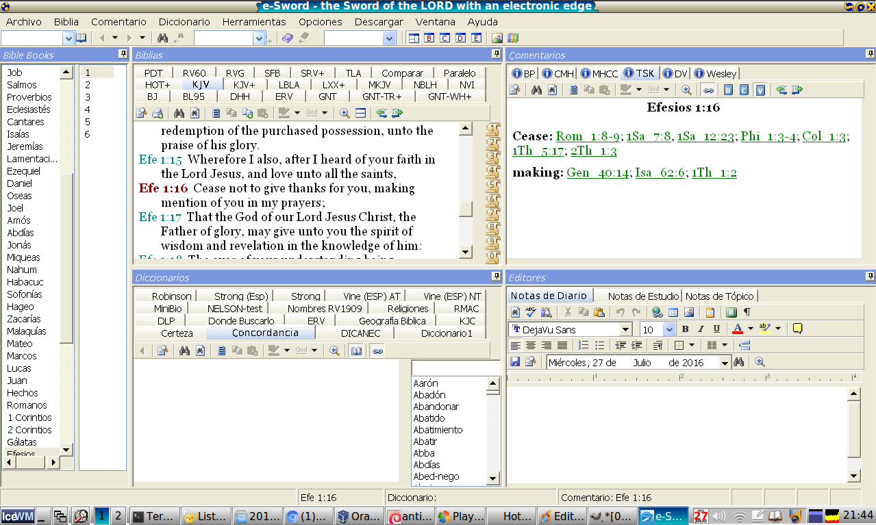Toggle link chain button in Comentarios toolbar
This screenshot has height=525, width=876.
(708, 90)
